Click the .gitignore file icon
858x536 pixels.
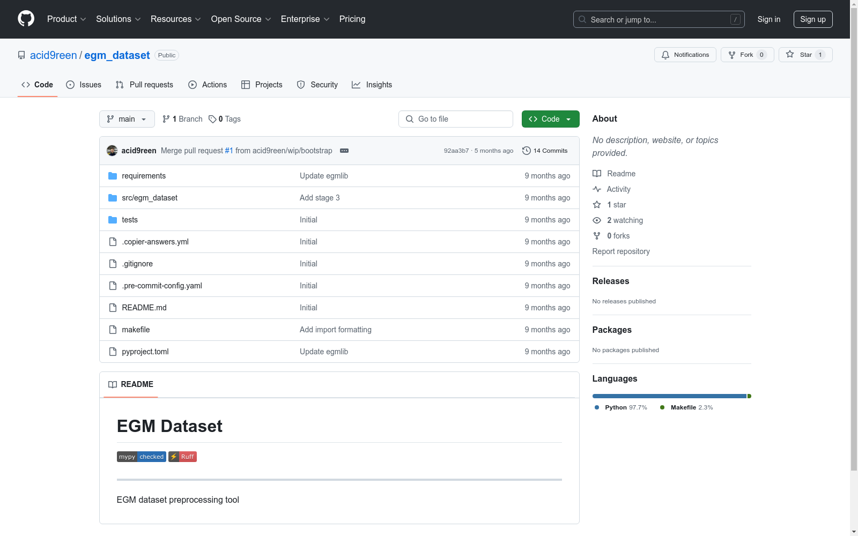[113, 264]
